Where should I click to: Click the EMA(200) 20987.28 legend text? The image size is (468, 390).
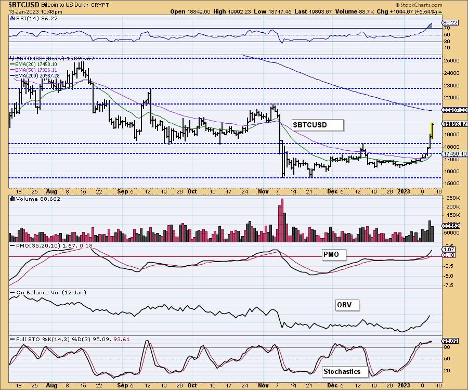pyautogui.click(x=37, y=76)
